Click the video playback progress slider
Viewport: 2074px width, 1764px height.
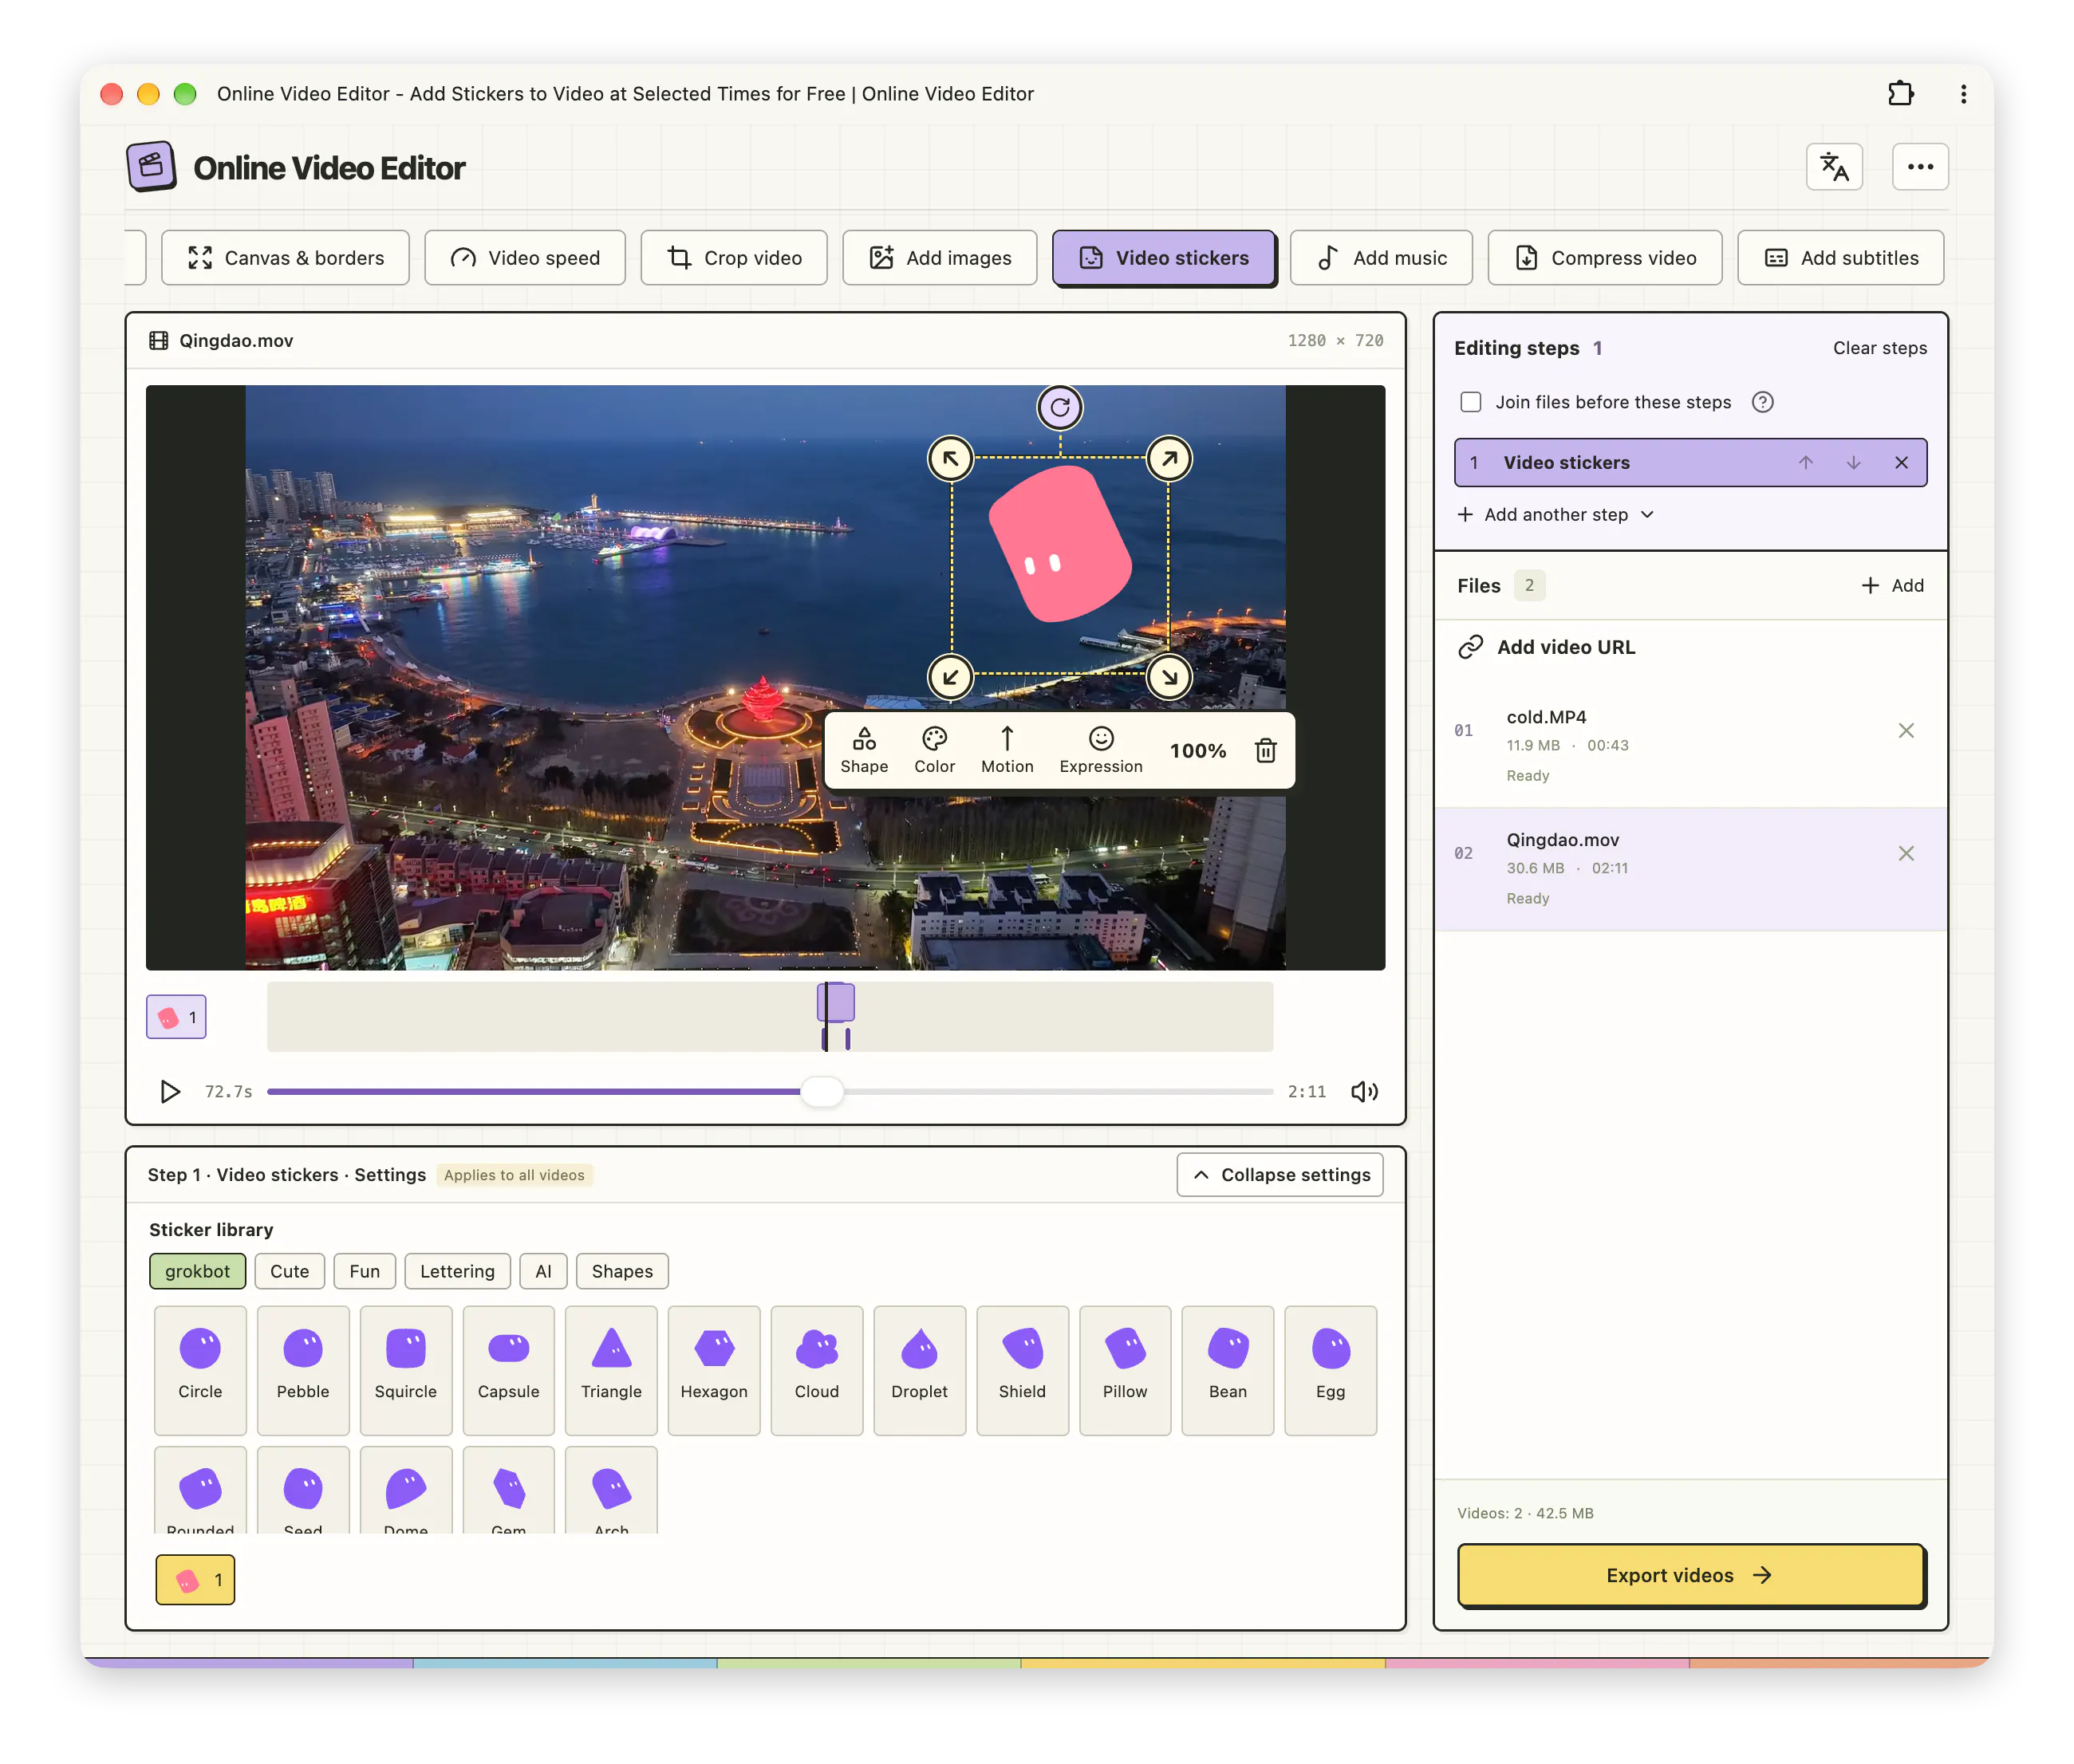[x=769, y=1091]
